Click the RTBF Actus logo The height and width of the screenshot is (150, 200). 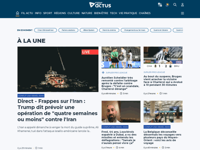[100, 5]
